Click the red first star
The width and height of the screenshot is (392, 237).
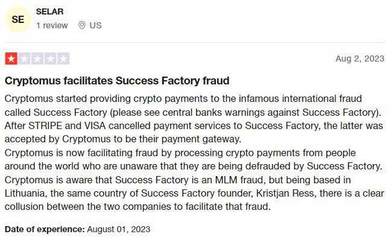[x=11, y=58]
